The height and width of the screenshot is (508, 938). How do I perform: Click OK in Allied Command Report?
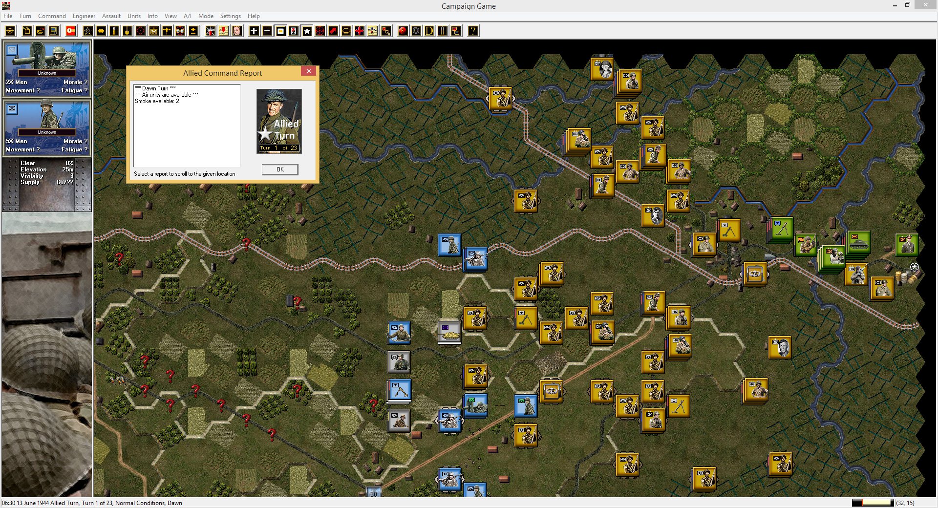tap(280, 169)
